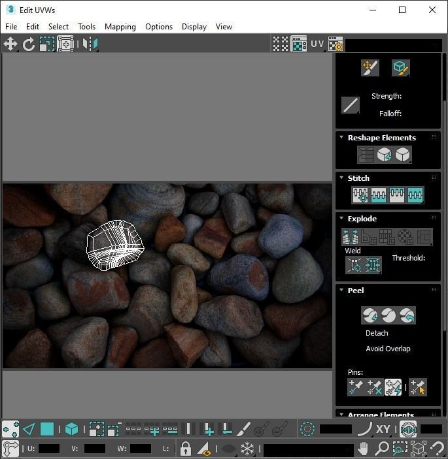Toggle the Detach option in Peel
The width and height of the screenshot is (448, 459).
[x=377, y=333]
